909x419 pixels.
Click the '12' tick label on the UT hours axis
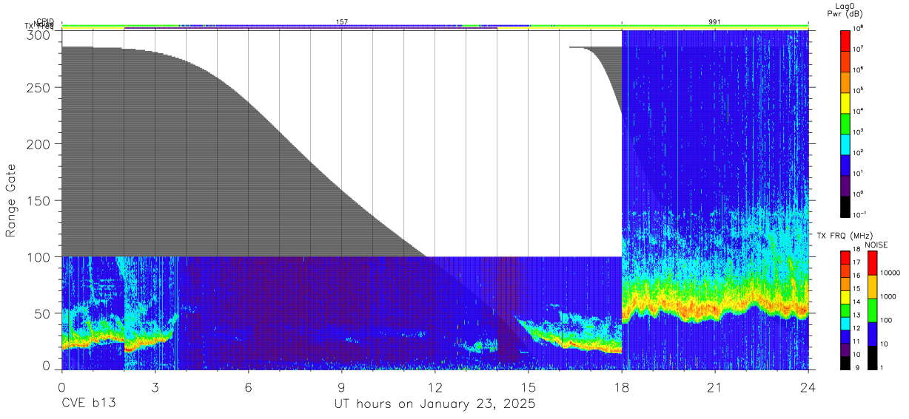(435, 386)
